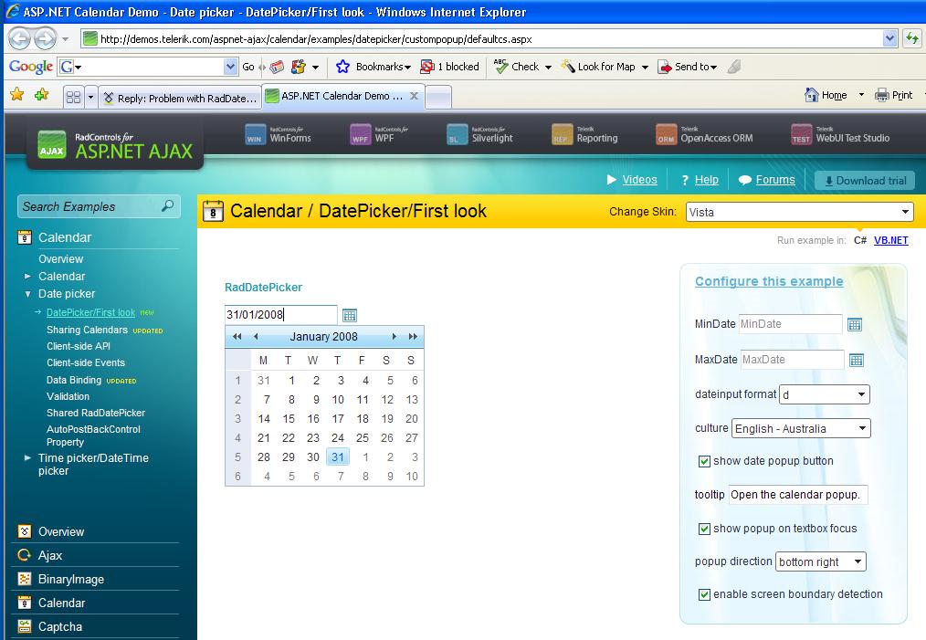
Task: Open Shared RadDatePicker example
Action: click(96, 413)
